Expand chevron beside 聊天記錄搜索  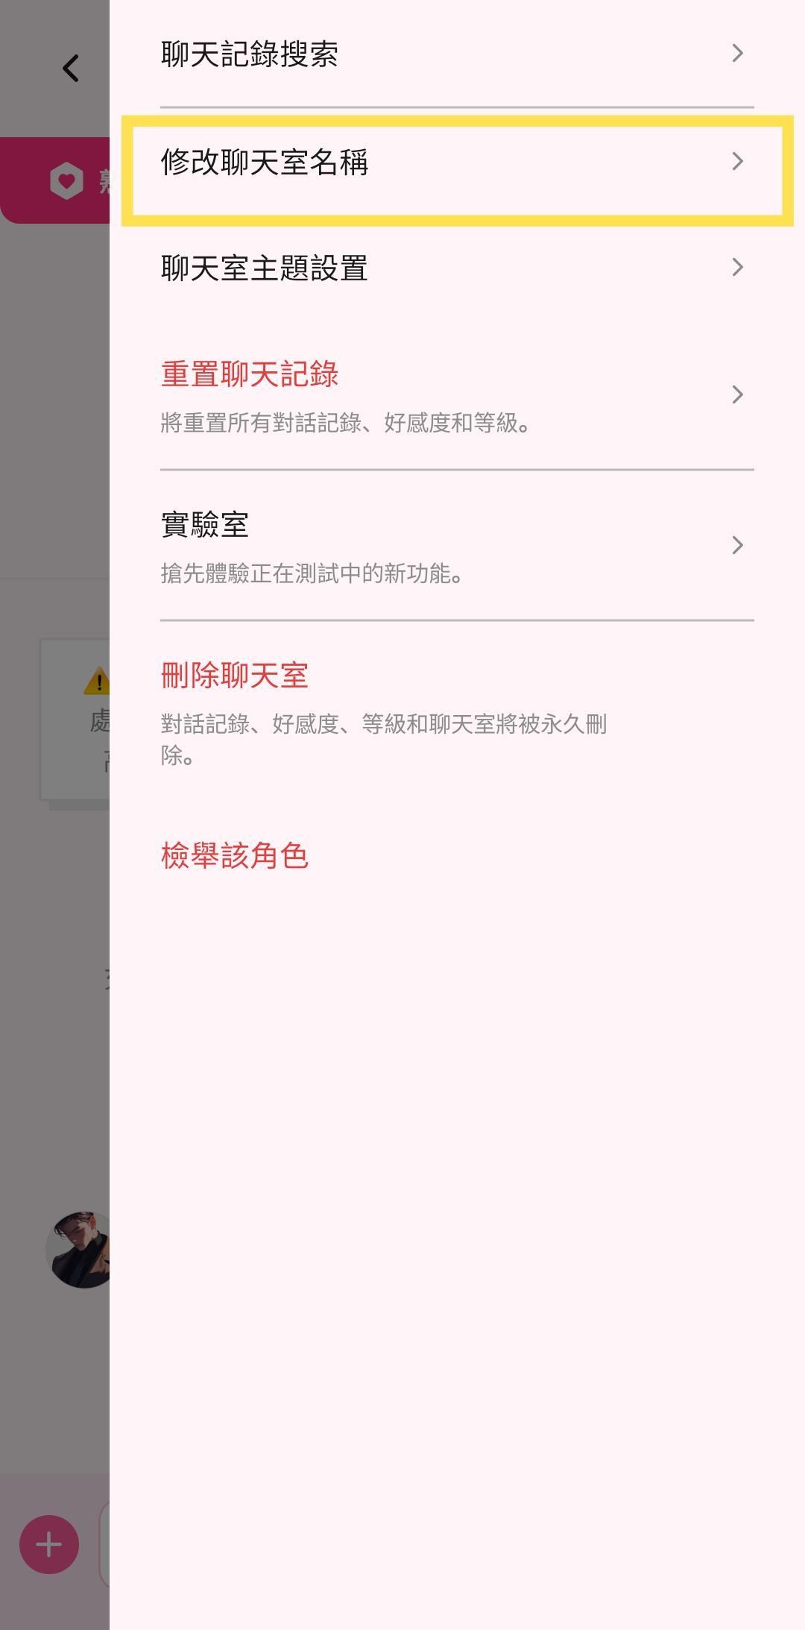coord(737,53)
